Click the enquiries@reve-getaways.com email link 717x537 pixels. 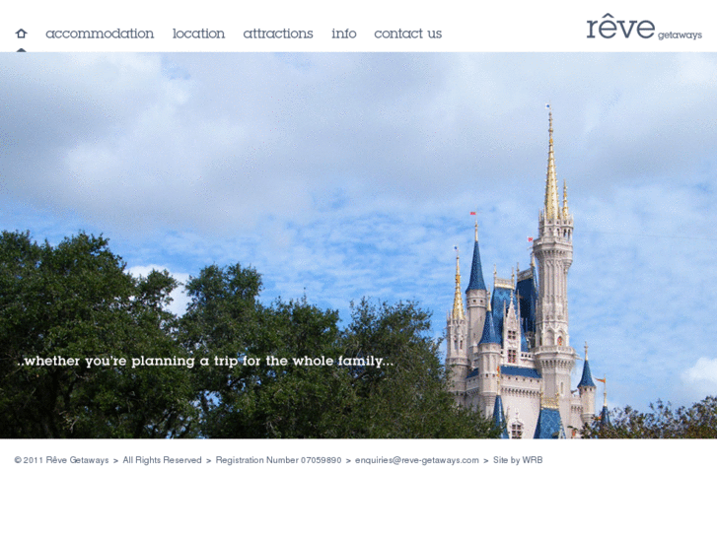(417, 460)
